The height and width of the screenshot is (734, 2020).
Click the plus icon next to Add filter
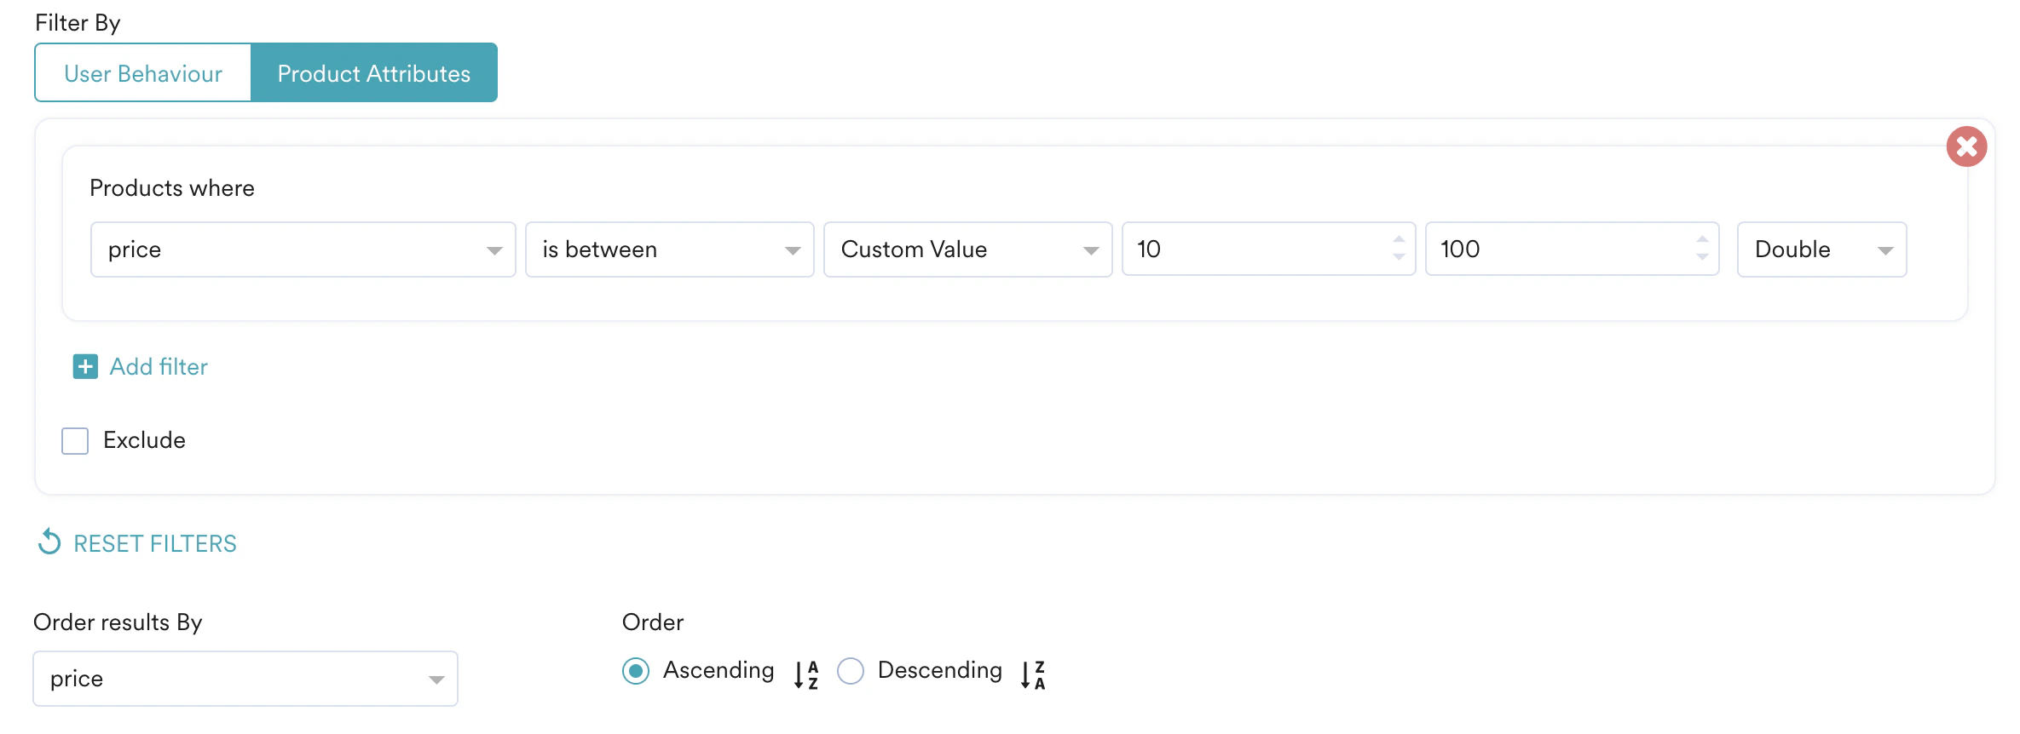coord(85,367)
